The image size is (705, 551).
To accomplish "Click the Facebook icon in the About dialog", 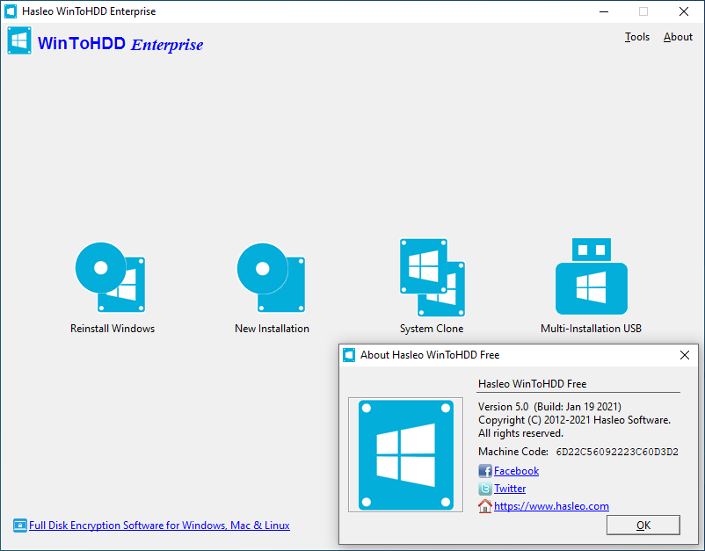I will point(484,470).
